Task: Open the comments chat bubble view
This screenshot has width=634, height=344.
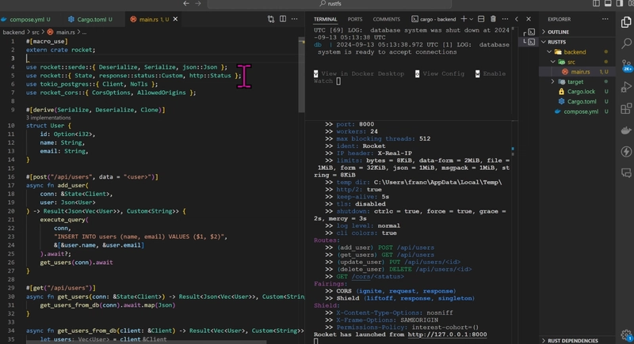Action: [626, 173]
